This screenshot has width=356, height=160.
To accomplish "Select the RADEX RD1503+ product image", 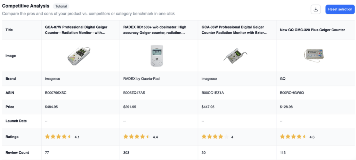I will pos(157,56).
